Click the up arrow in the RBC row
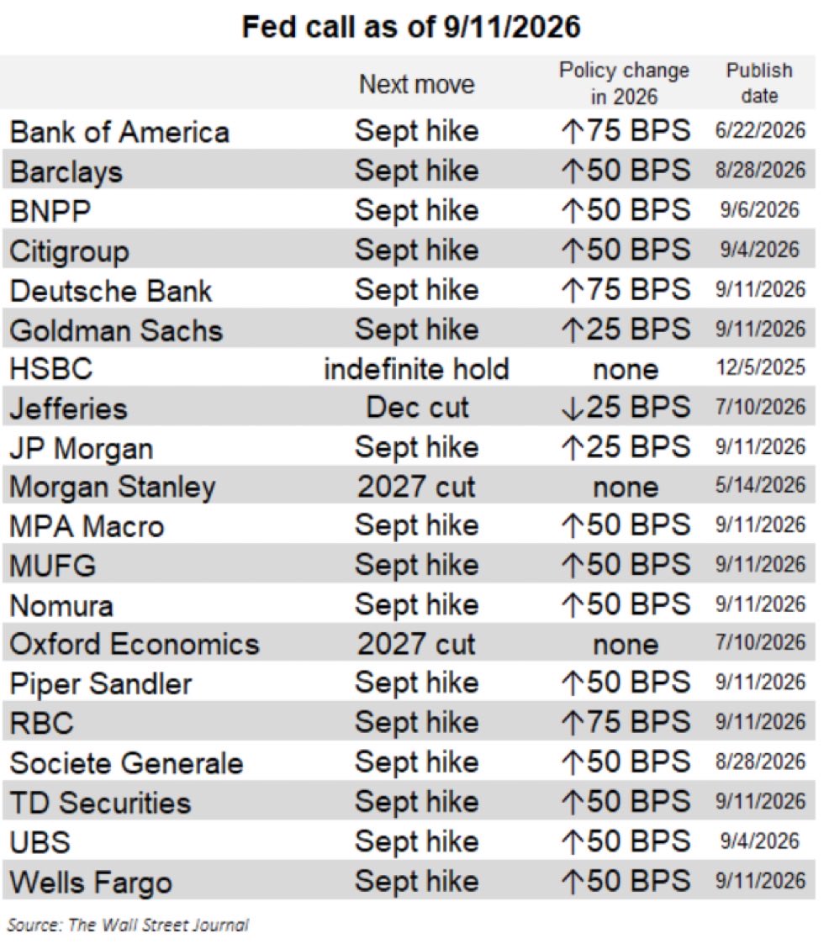The width and height of the screenshot is (829, 949). point(572,722)
